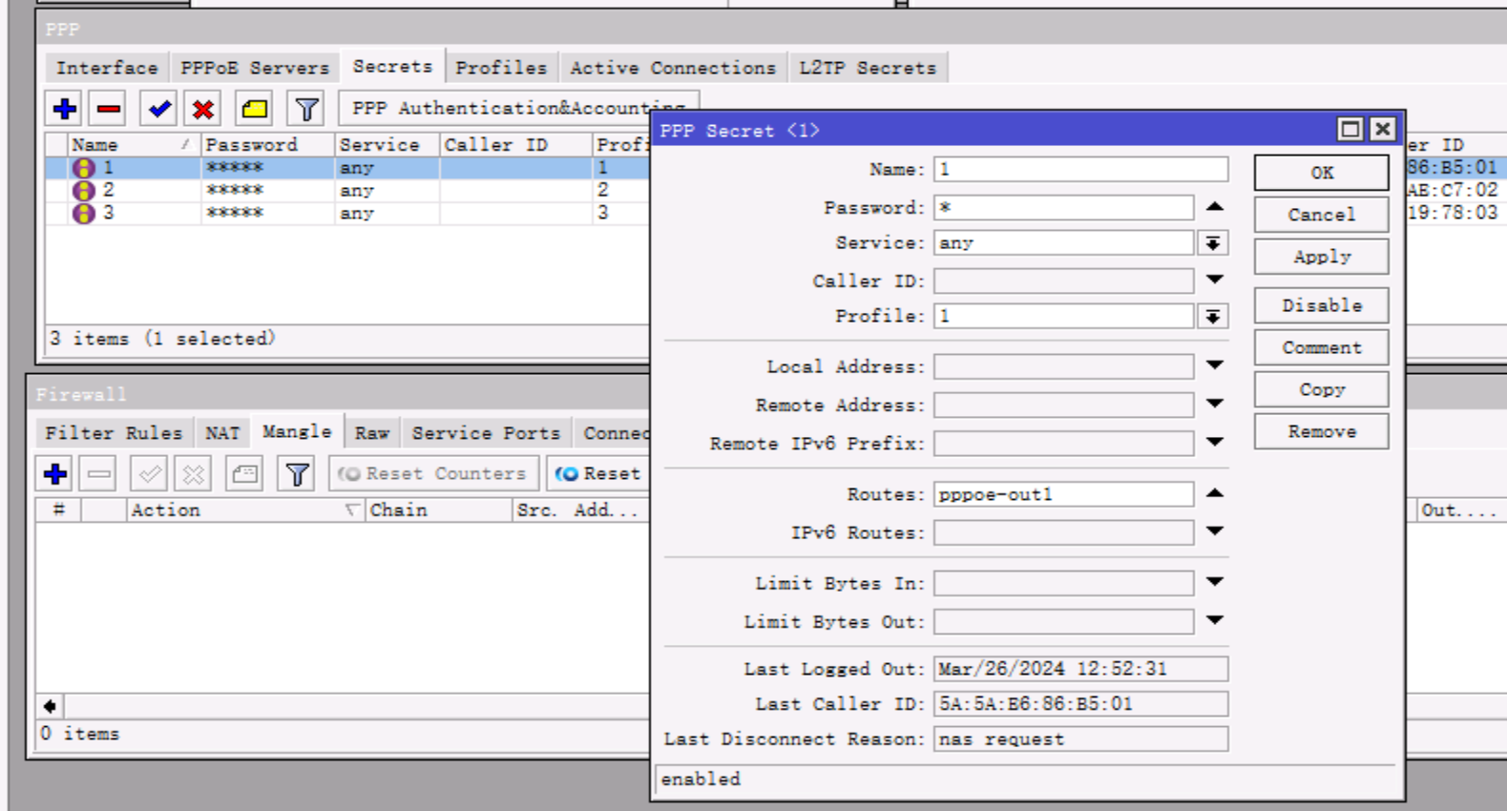Apply the PPP secret changes
This screenshot has width=1507, height=811.
pyautogui.click(x=1321, y=257)
